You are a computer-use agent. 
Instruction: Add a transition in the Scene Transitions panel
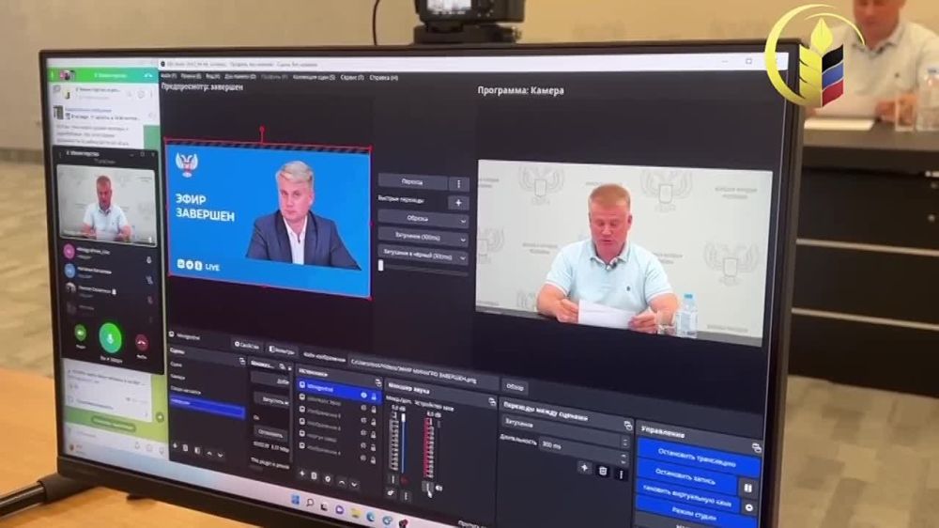pos(584,468)
